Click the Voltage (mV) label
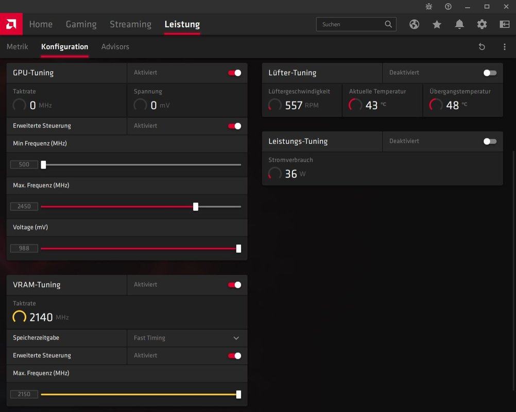The width and height of the screenshot is (516, 412). (x=30, y=228)
